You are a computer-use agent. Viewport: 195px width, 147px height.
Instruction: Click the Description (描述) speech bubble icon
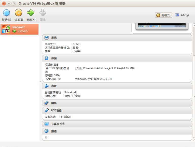click(47, 131)
